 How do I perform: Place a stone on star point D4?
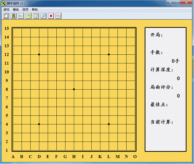click(x=39, y=124)
